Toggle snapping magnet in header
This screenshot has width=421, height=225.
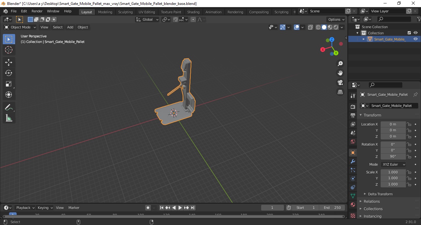click(x=176, y=19)
